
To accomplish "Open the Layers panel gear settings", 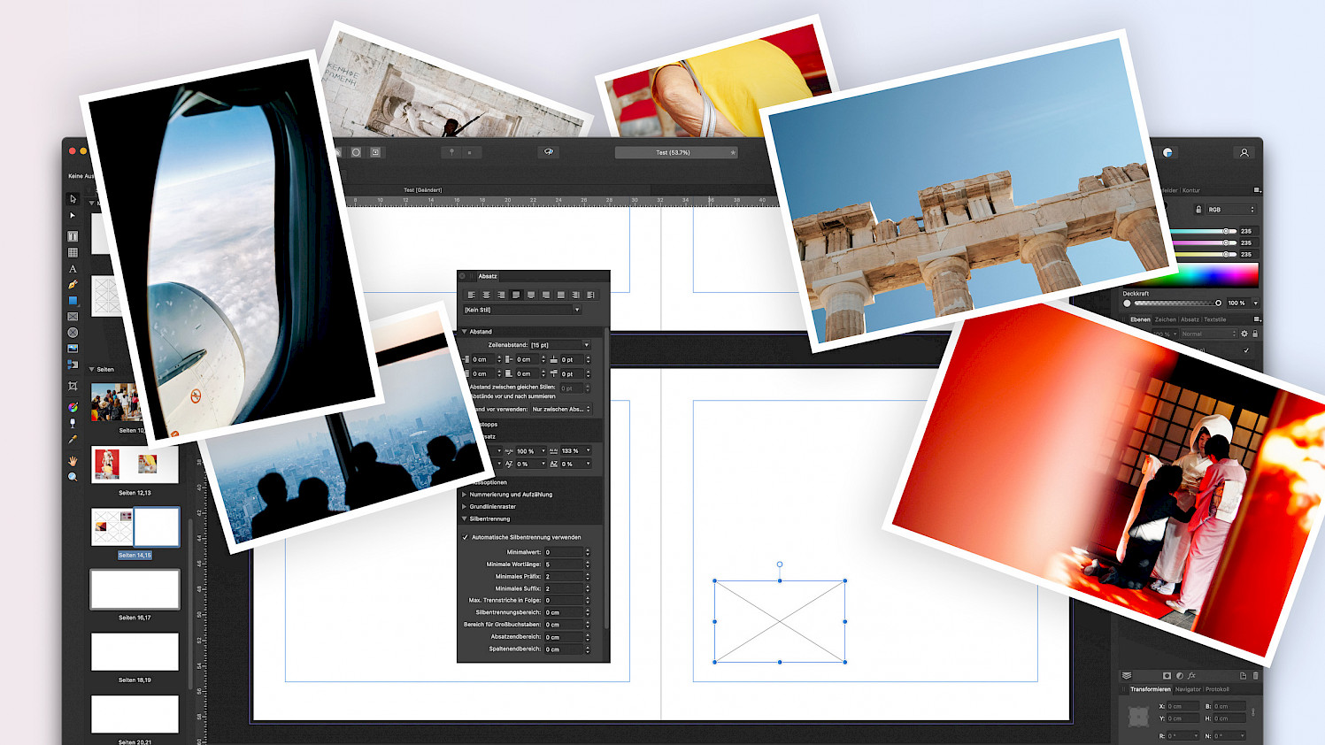I will tap(1244, 334).
